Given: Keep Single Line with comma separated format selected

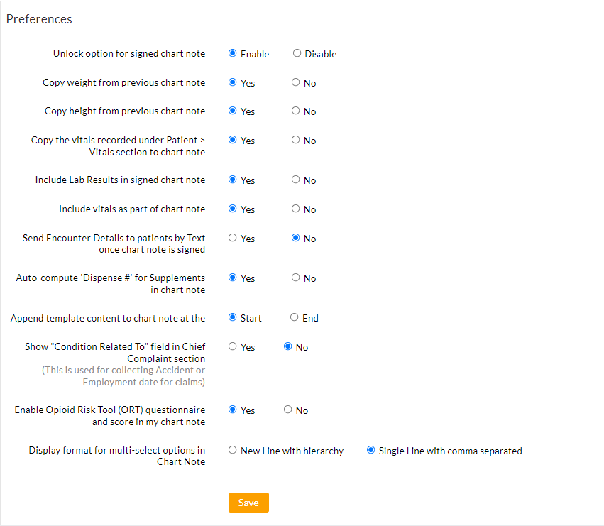Looking at the screenshot, I should [x=370, y=449].
